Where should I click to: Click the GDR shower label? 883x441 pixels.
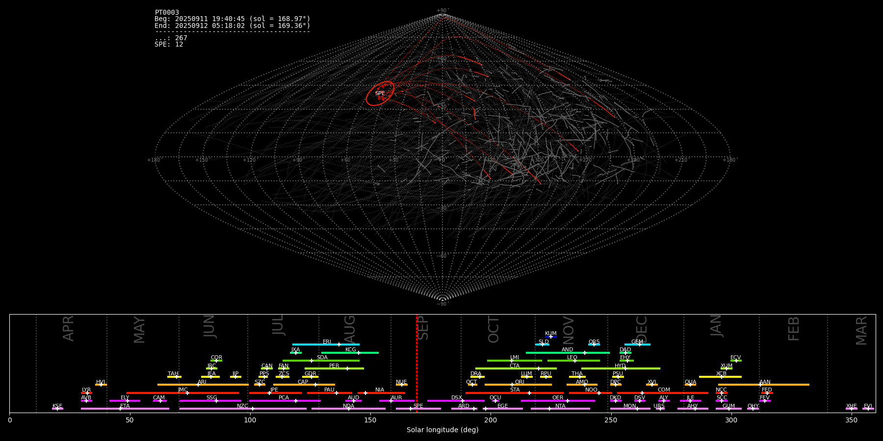coord(310,373)
